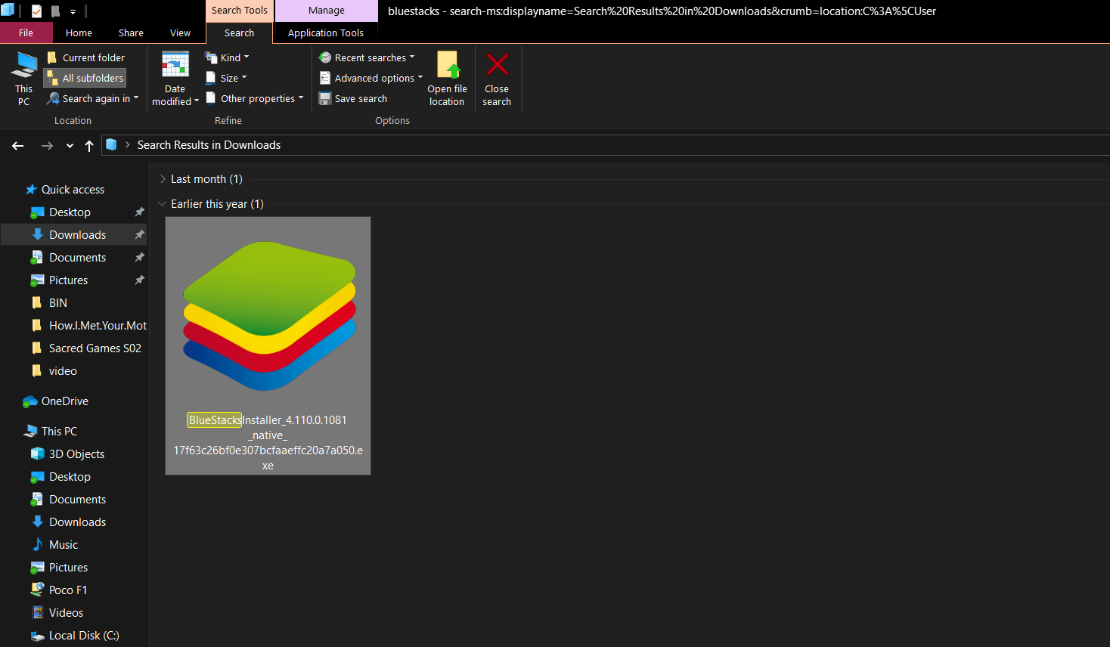Open the File menu tab
1110x647 pixels.
pos(26,33)
